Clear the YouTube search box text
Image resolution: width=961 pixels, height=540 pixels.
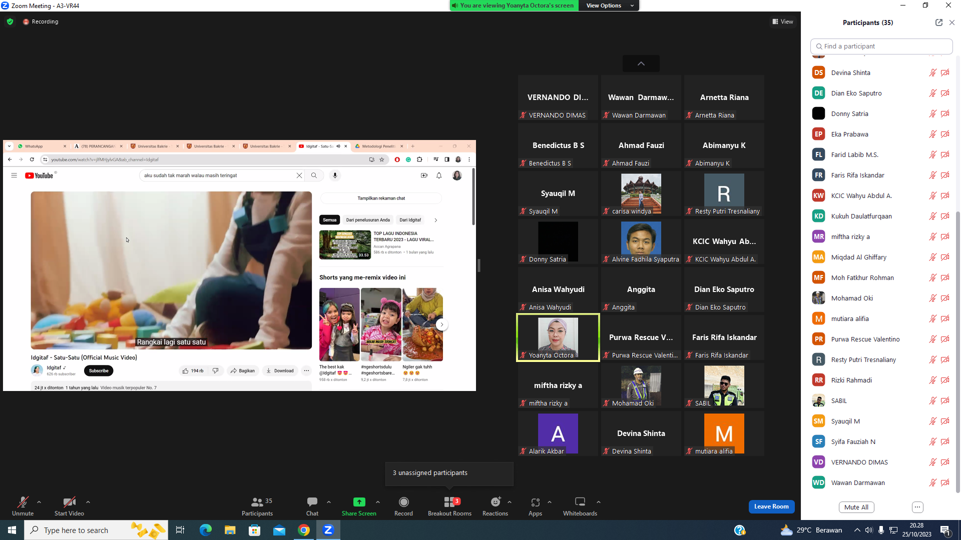[299, 175]
